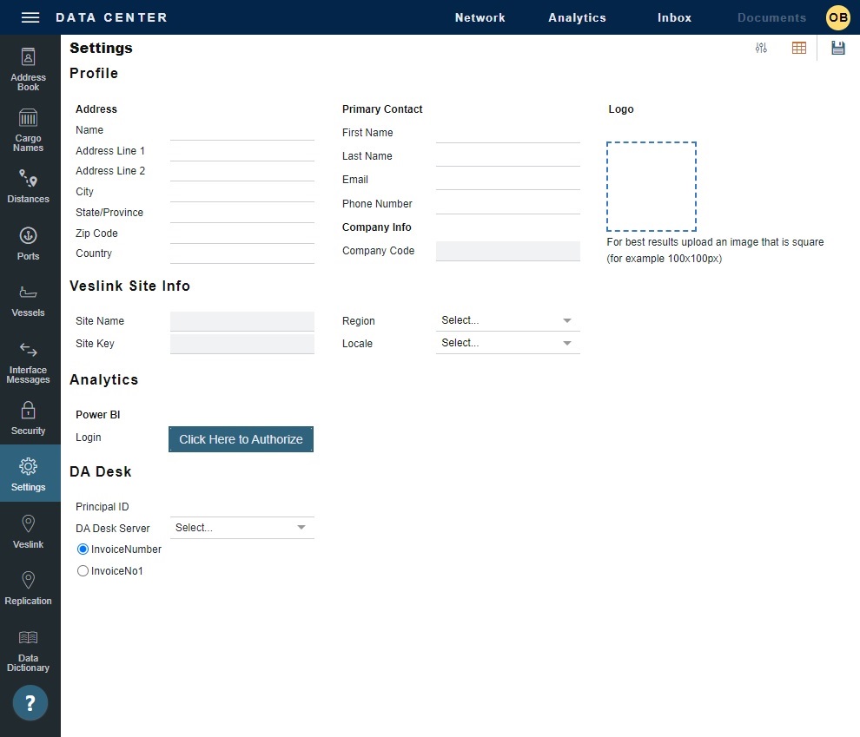Image resolution: width=860 pixels, height=737 pixels.
Task: Open the DA Desk Server dropdown
Action: pos(241,528)
